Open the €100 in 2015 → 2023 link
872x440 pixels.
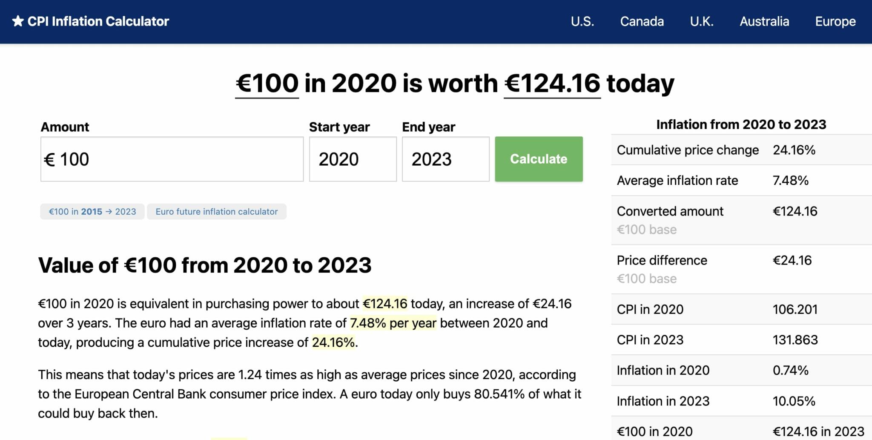click(92, 211)
